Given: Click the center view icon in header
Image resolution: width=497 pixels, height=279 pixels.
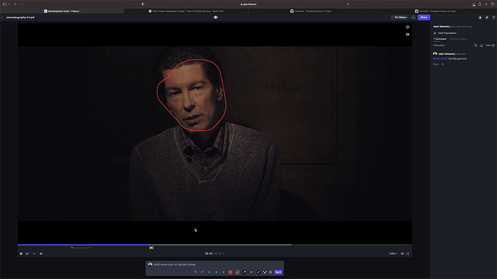Looking at the screenshot, I should pyautogui.click(x=216, y=17).
